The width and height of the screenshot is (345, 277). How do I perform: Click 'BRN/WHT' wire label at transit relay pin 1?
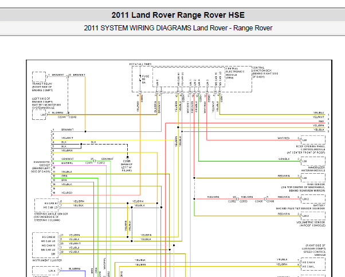58,75
